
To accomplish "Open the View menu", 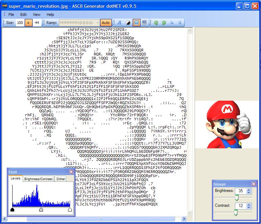I will 37,15.
